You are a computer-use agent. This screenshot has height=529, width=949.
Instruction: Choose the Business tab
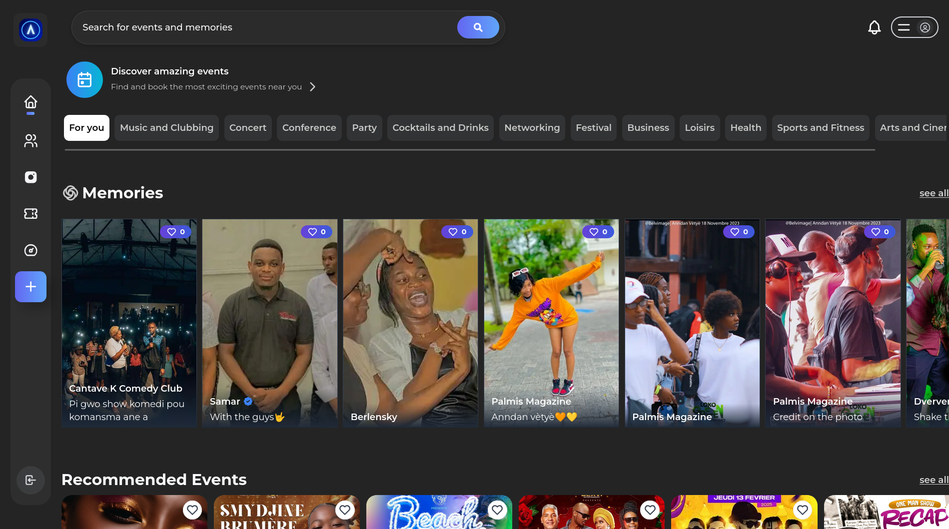pos(648,128)
